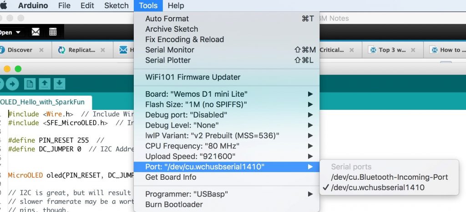Minimize Arduino window with yellow button
Image resolution: width=466 pixels, height=212 pixels.
[x=7, y=69]
